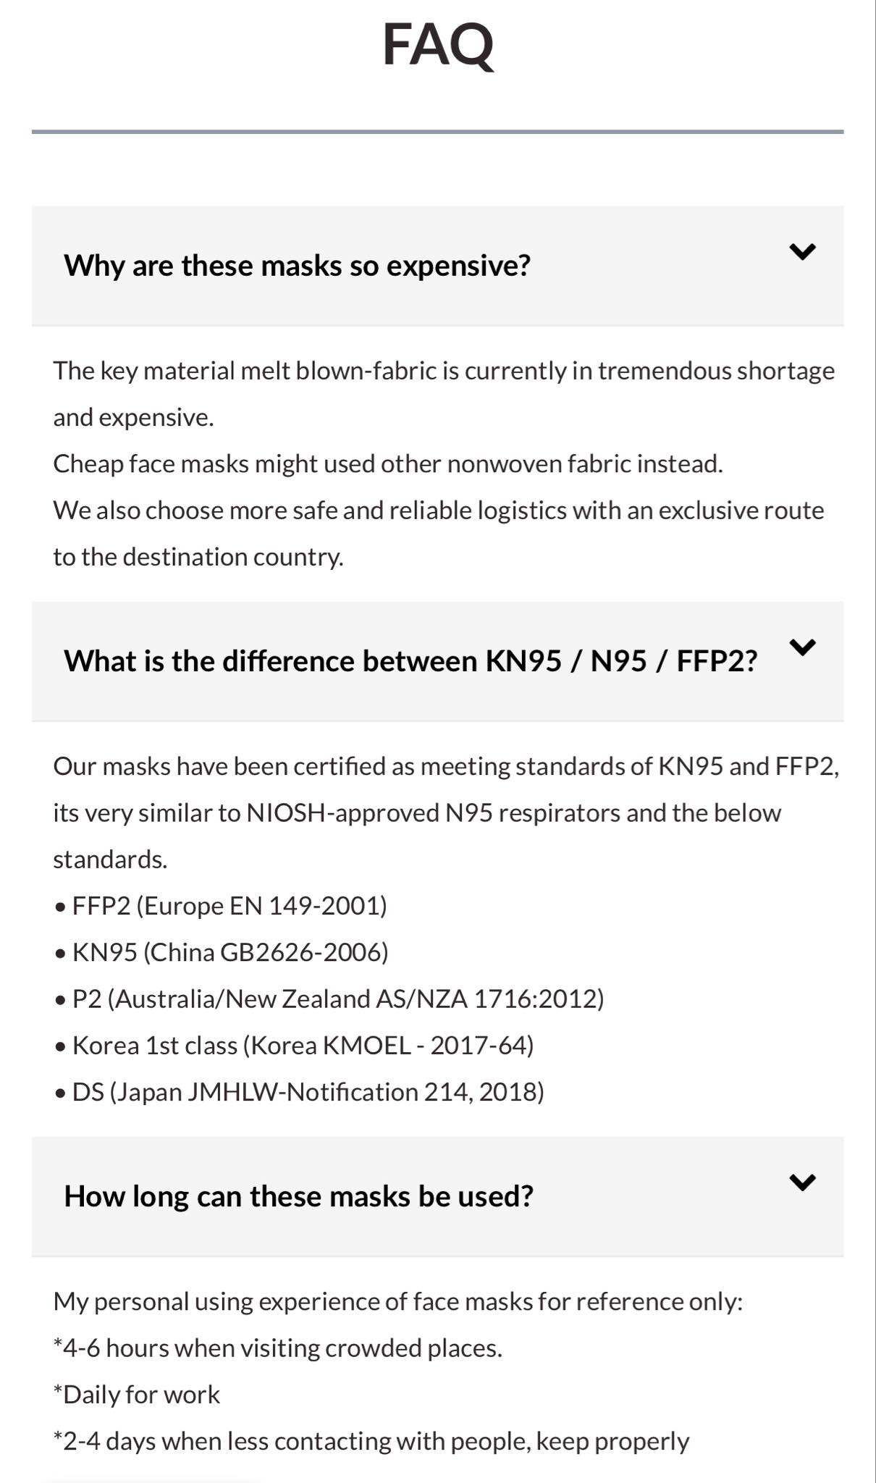Viewport: 876px width, 1483px height.
Task: Click the DS (Japan JMHLW-Notification 214, 2018) bullet
Action: click(299, 1091)
